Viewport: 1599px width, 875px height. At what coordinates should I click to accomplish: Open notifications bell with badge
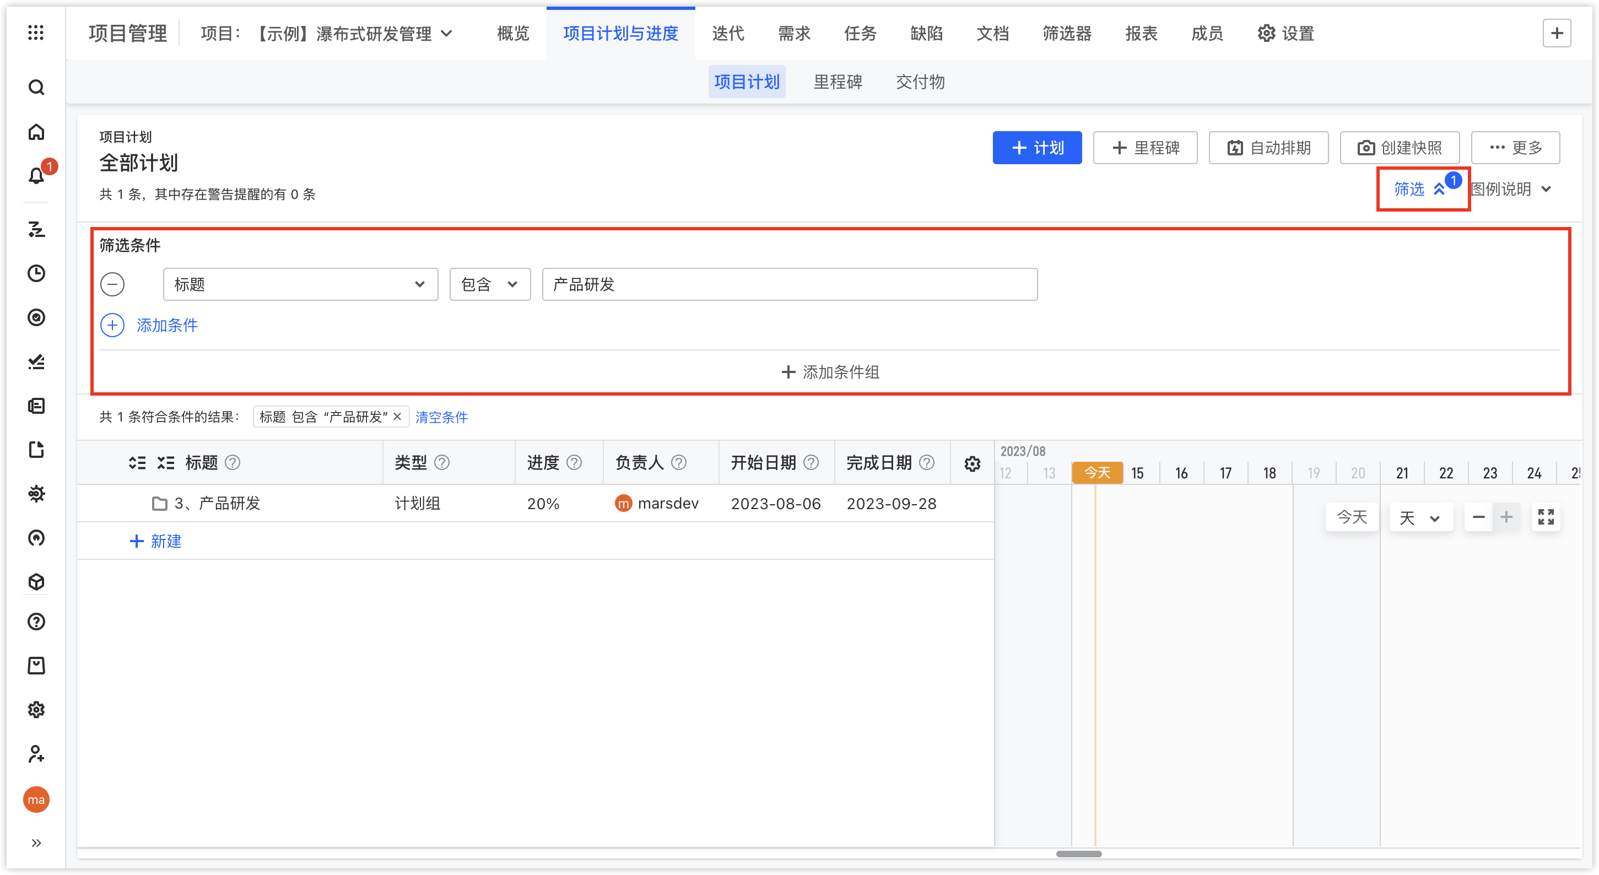(37, 176)
